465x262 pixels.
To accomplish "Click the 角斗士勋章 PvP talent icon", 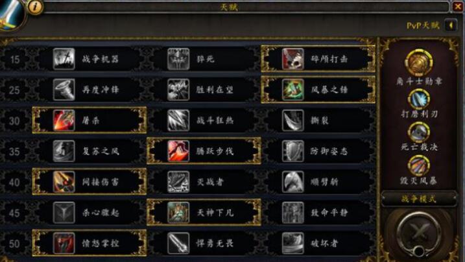I will (x=419, y=63).
